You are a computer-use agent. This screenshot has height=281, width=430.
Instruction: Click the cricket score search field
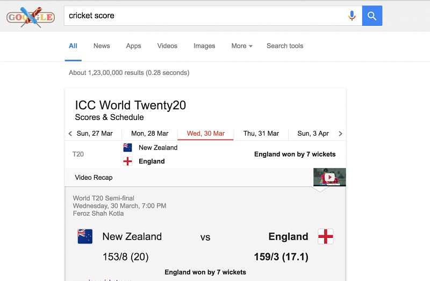coord(204,16)
